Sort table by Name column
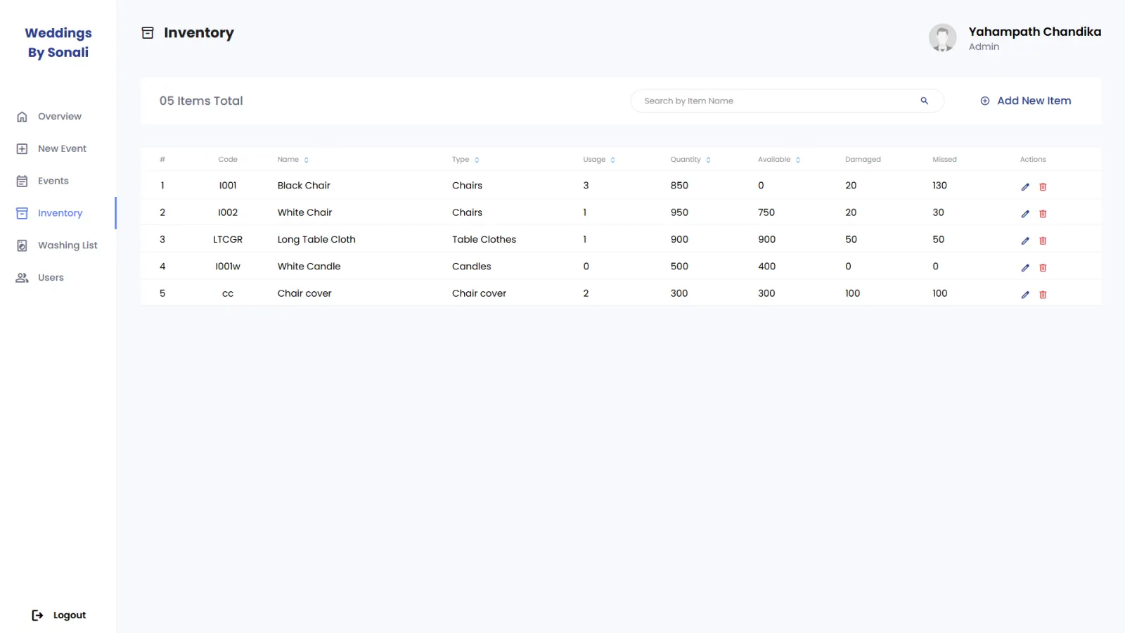 click(307, 160)
